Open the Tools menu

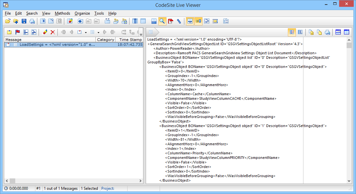pos(99,13)
